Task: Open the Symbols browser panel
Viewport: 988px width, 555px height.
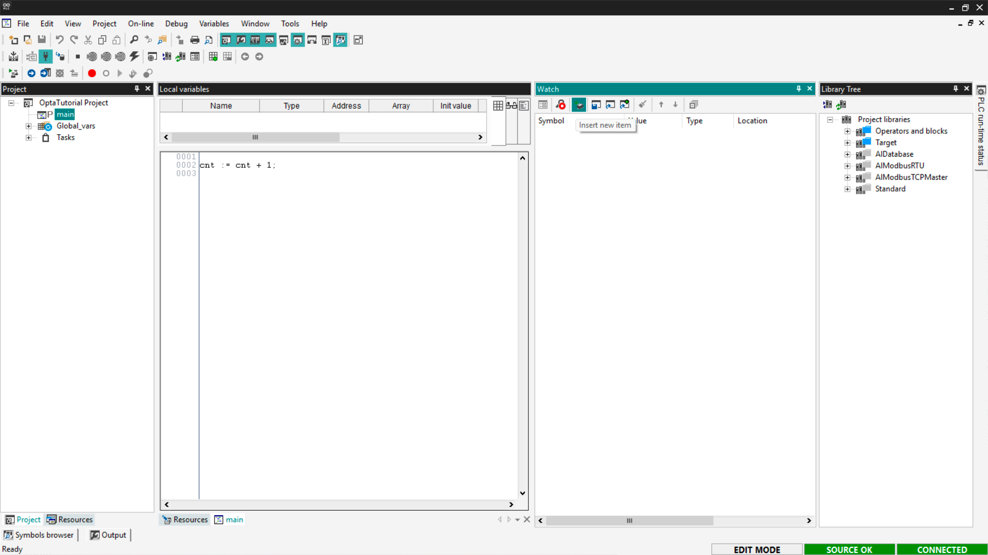Action: click(39, 535)
